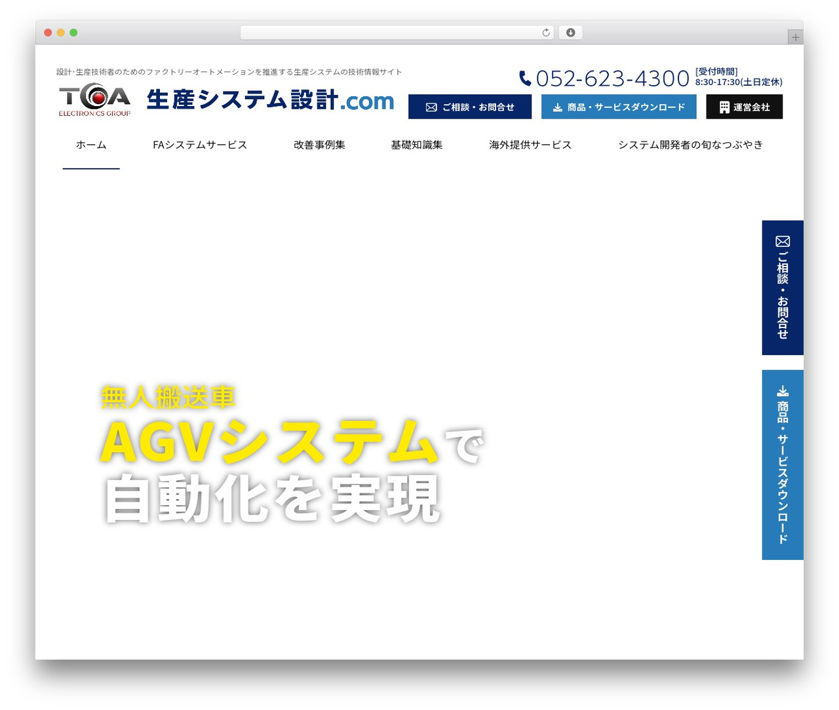Click header 商品・サービスダウンロード button
Image resolution: width=839 pixels, height=710 pixels.
[619, 107]
